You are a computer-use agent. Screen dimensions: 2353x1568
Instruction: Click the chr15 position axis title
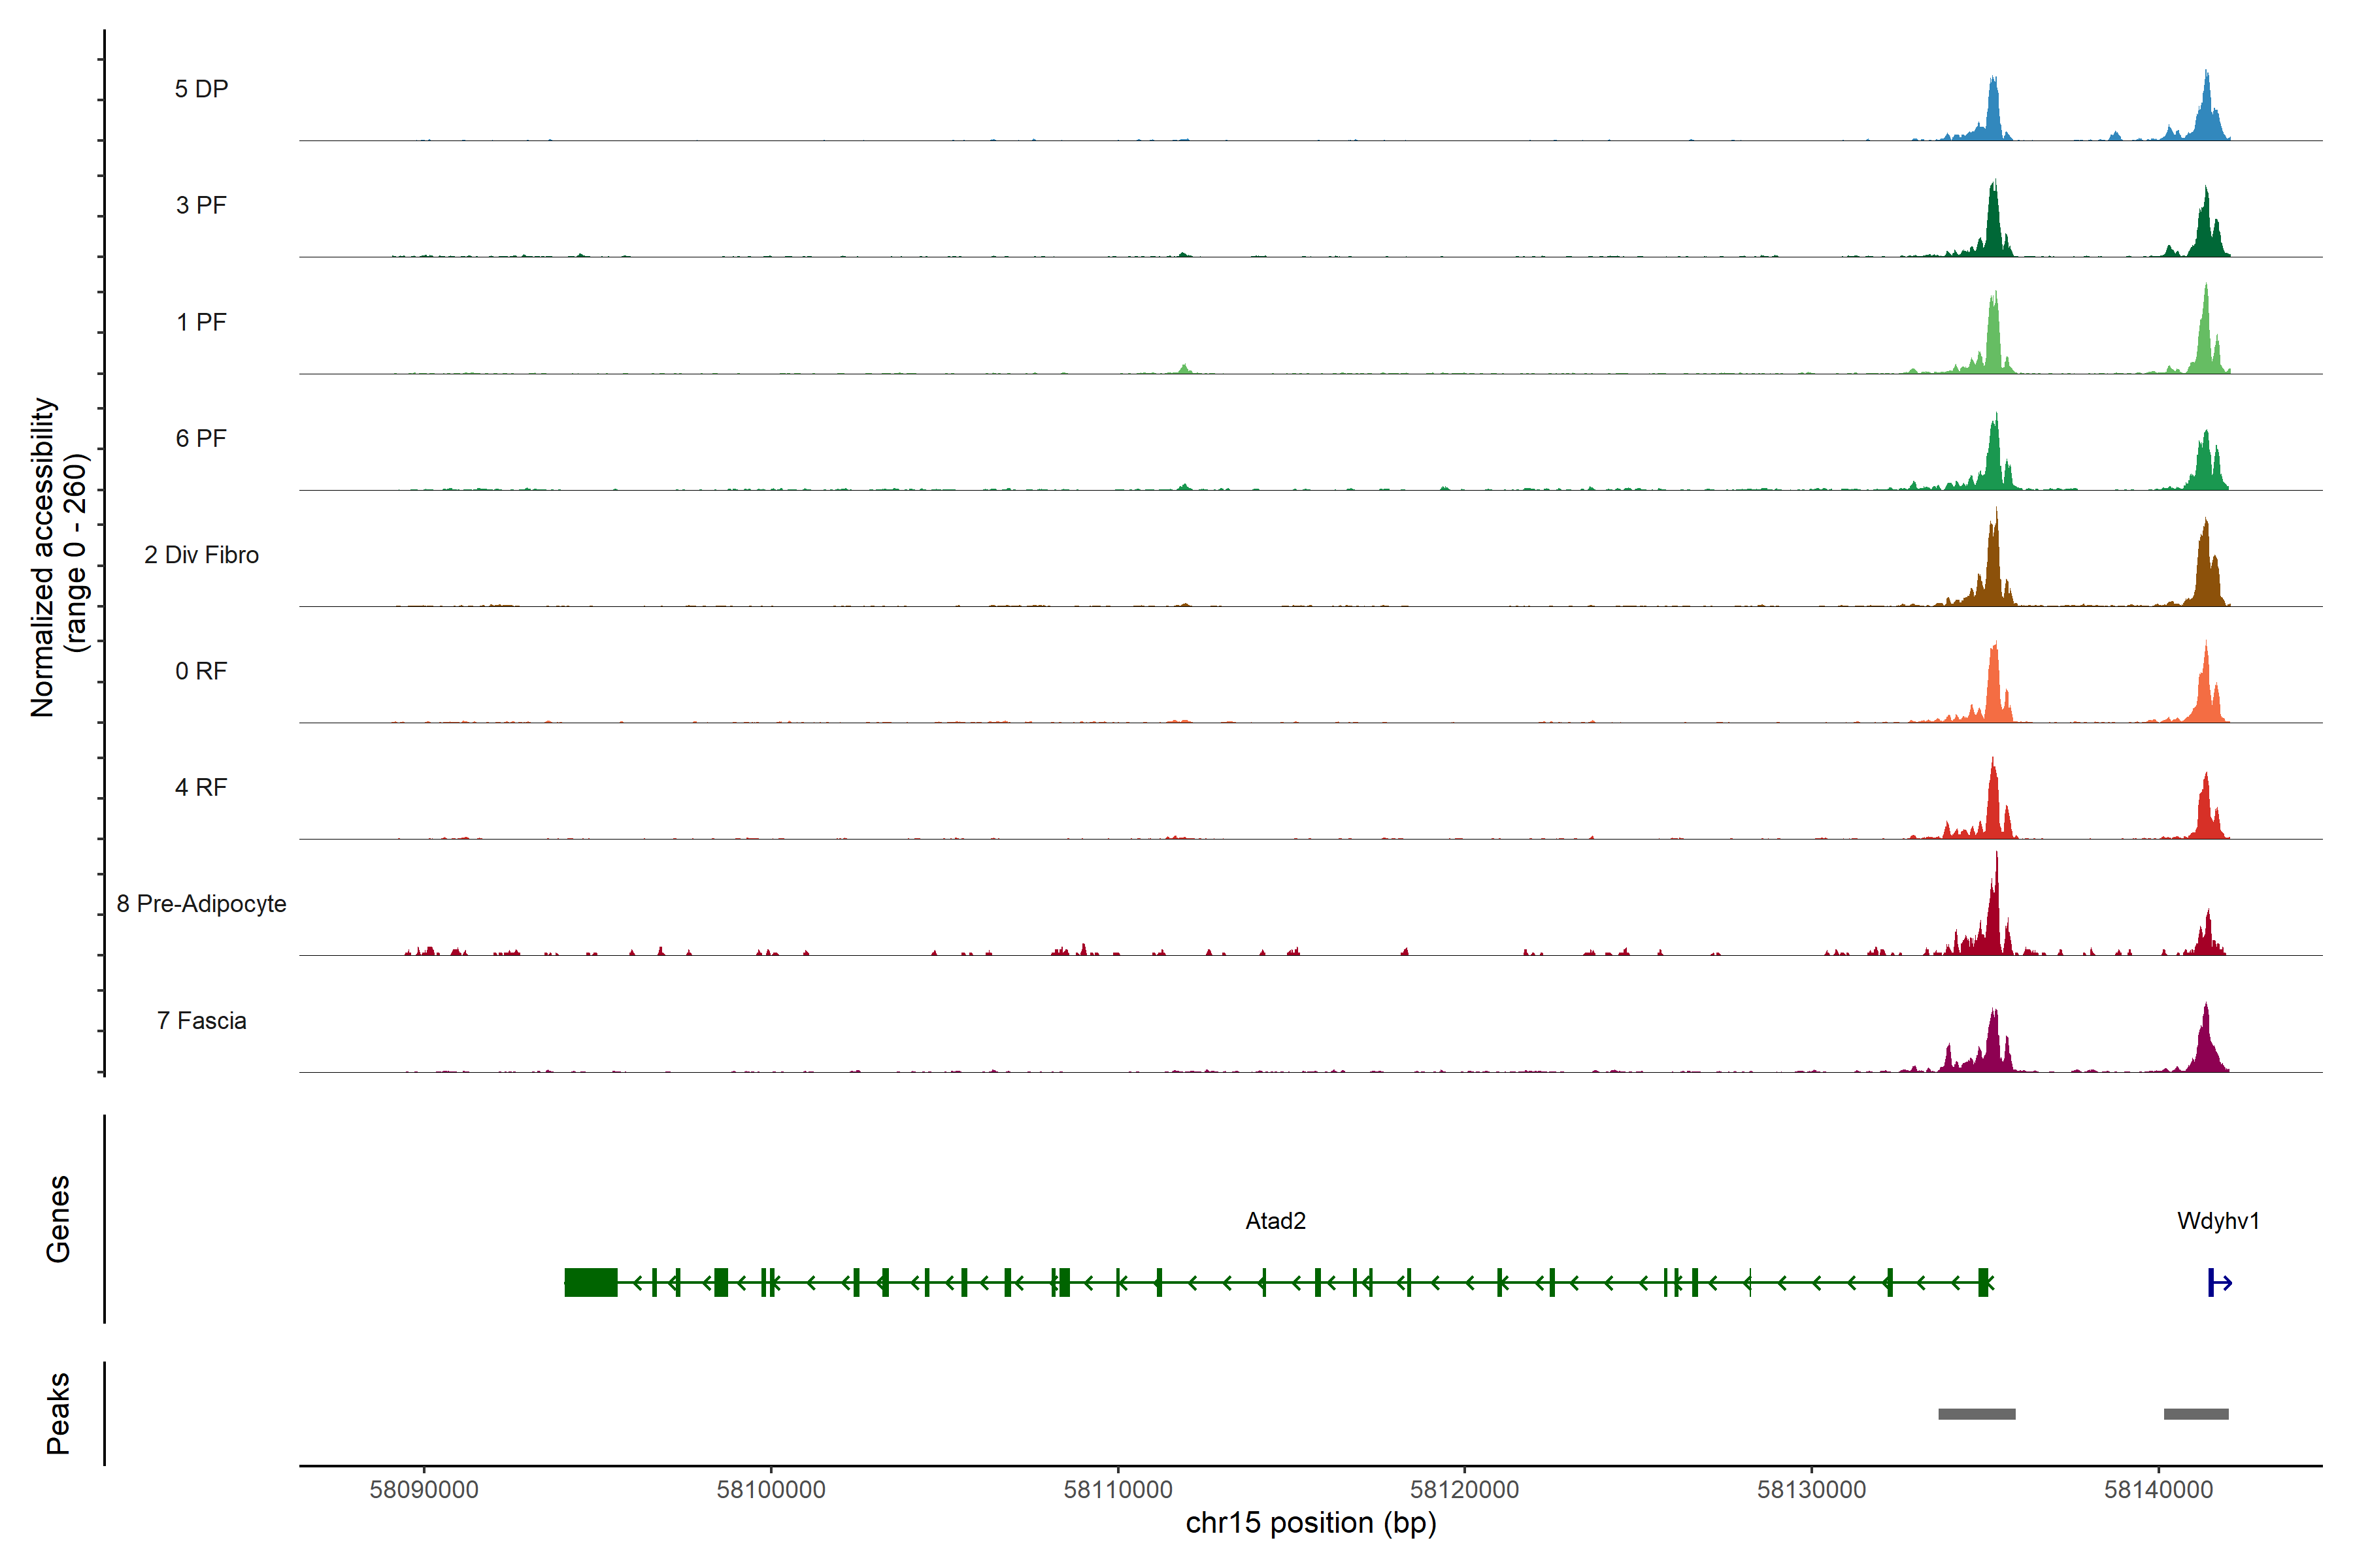(x=1310, y=1524)
